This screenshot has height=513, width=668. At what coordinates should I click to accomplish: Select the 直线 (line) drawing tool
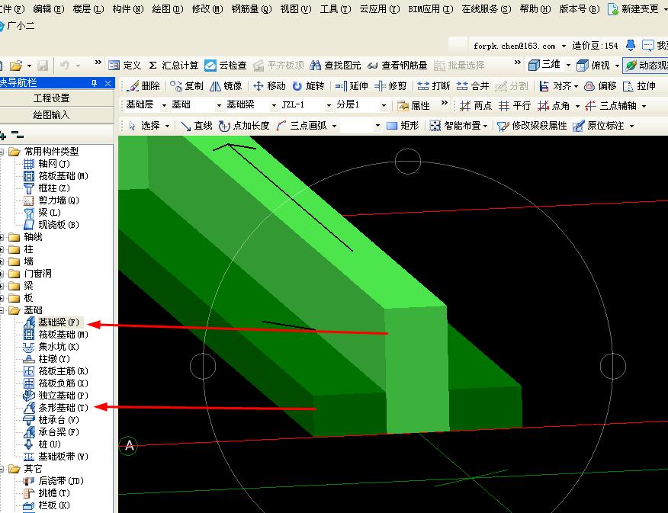(196, 126)
